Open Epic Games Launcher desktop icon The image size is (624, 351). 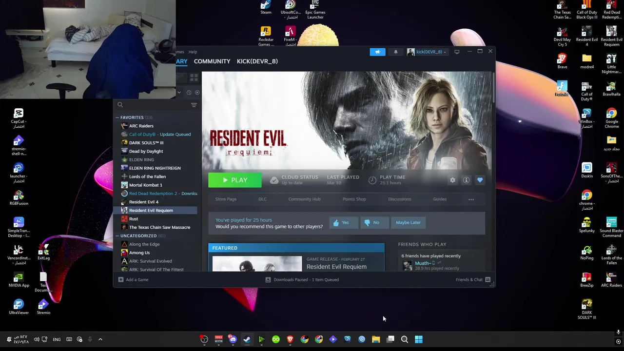pos(315,9)
